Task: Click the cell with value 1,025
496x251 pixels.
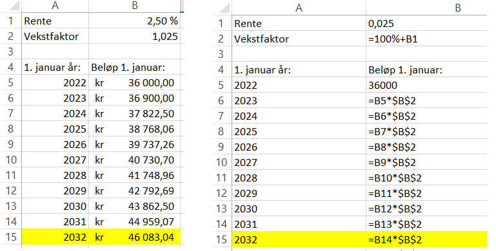Action: [x=135, y=36]
